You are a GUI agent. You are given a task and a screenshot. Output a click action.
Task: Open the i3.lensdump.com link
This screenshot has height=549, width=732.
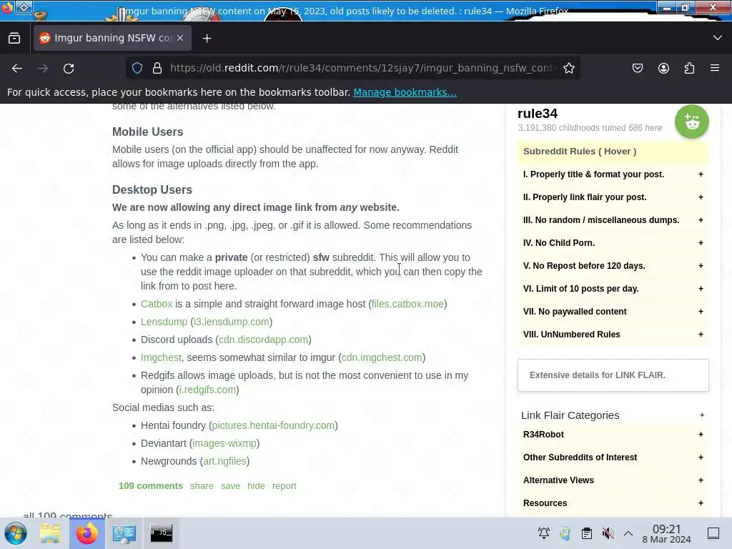coord(231,322)
